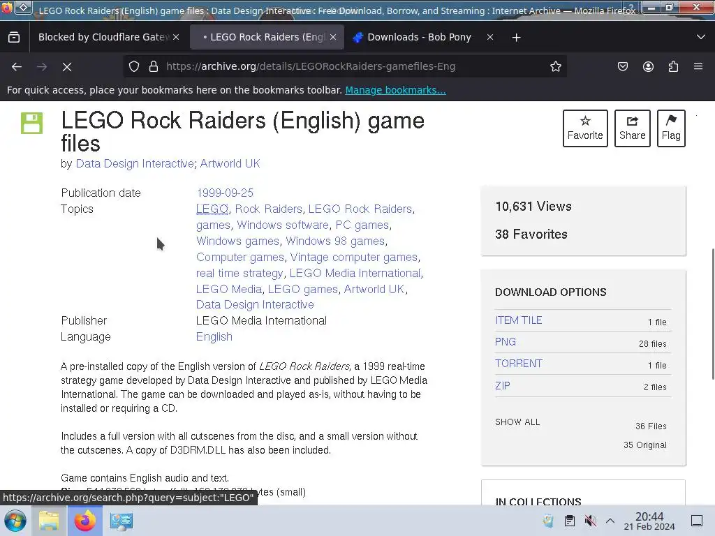Image resolution: width=715 pixels, height=536 pixels.
Task: Open the LEGO games topic link
Action: coord(303,289)
